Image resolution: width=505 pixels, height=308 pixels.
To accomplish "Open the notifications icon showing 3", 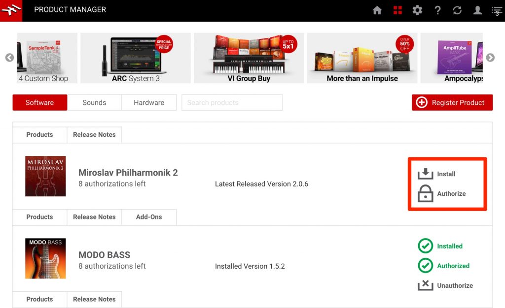I will (496, 10).
